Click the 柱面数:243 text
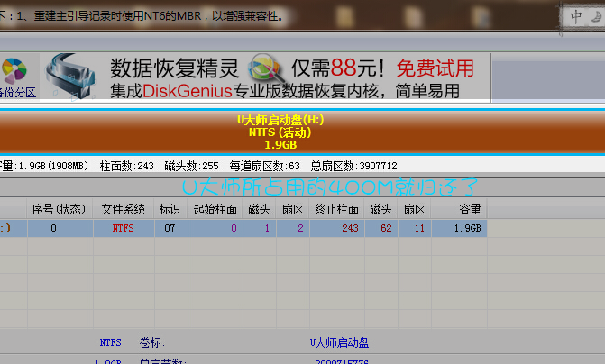605x364 pixels. [126, 166]
